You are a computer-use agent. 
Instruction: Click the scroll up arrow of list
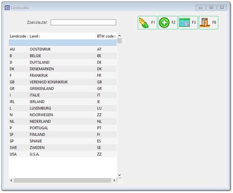click(x=119, y=36)
